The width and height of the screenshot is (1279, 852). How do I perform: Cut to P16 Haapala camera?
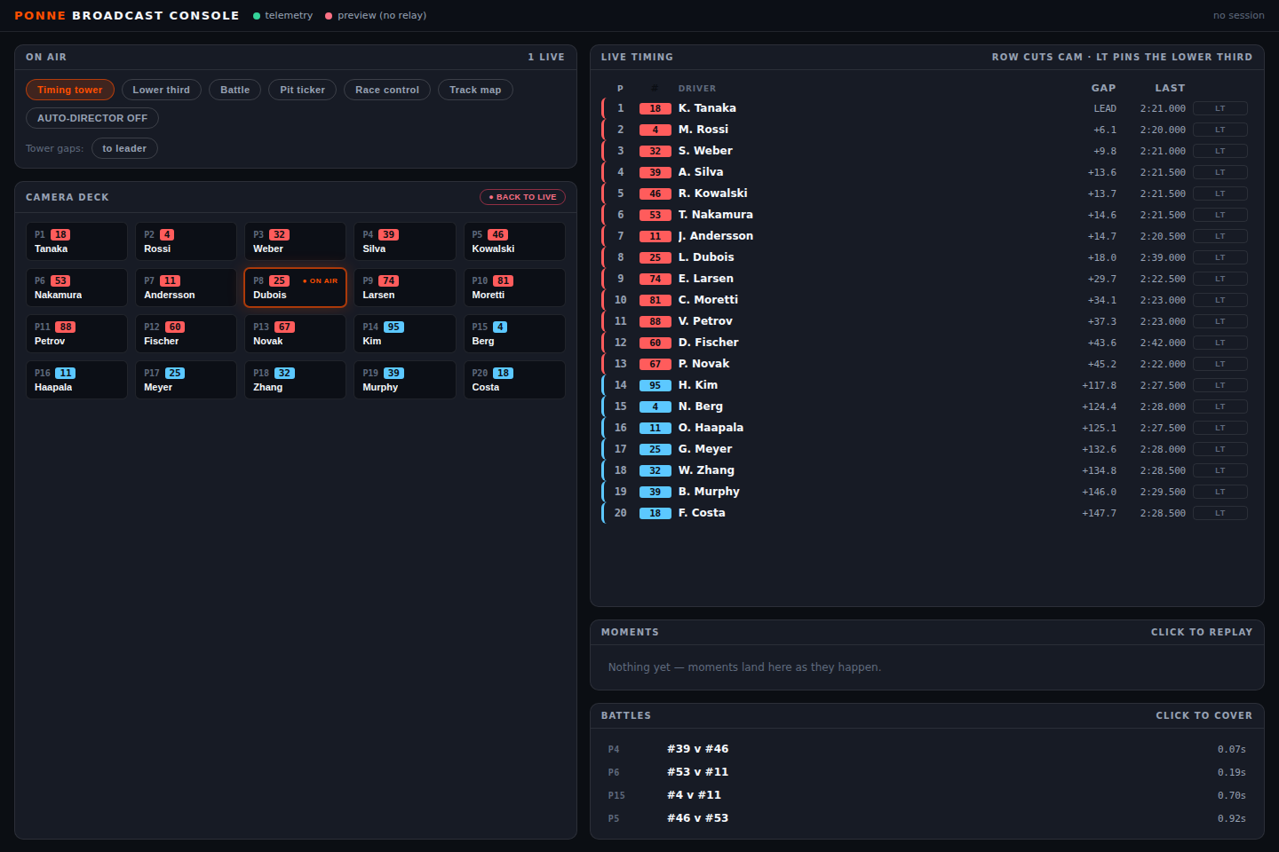pos(76,380)
